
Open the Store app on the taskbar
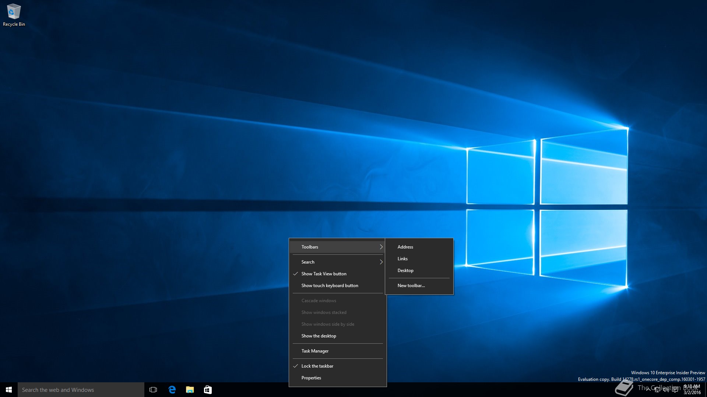(208, 390)
